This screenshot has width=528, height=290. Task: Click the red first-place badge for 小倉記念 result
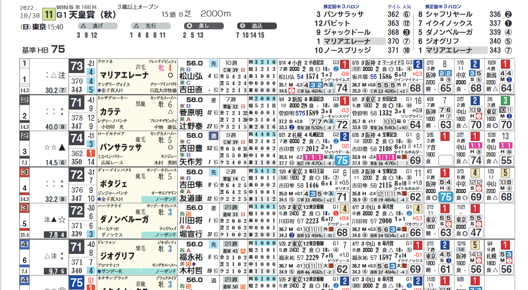coord(344,65)
